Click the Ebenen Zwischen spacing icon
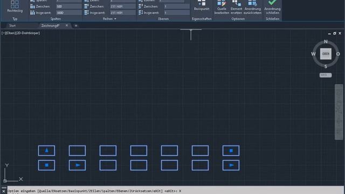This screenshot has width=345, height=194. (x=140, y=6)
